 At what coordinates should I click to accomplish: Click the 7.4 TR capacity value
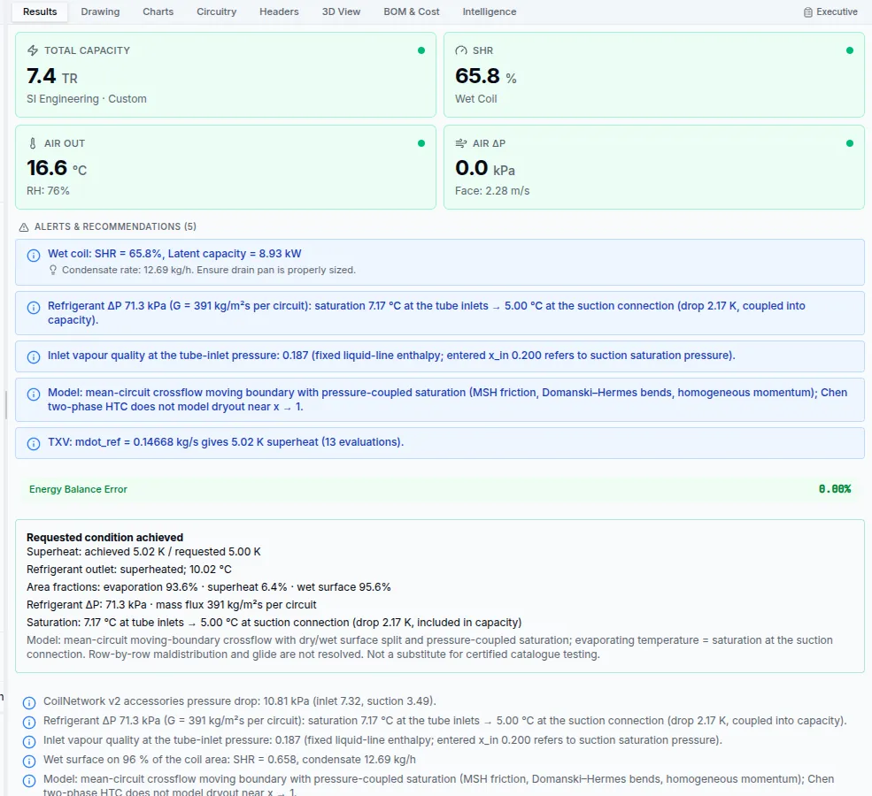52,76
